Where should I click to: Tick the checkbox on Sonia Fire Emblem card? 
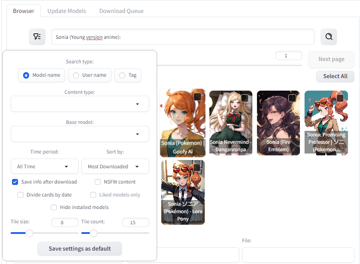pos(292,98)
